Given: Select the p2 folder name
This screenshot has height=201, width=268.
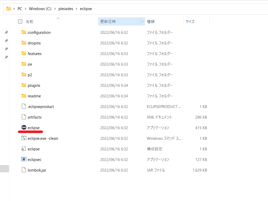Looking at the screenshot, I should 30,75.
